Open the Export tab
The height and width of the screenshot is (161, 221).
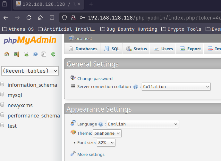coord(191,49)
